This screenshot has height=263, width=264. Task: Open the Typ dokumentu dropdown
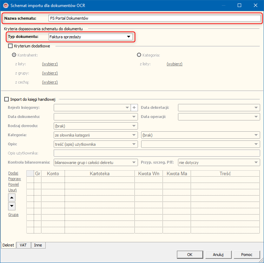[91, 37]
